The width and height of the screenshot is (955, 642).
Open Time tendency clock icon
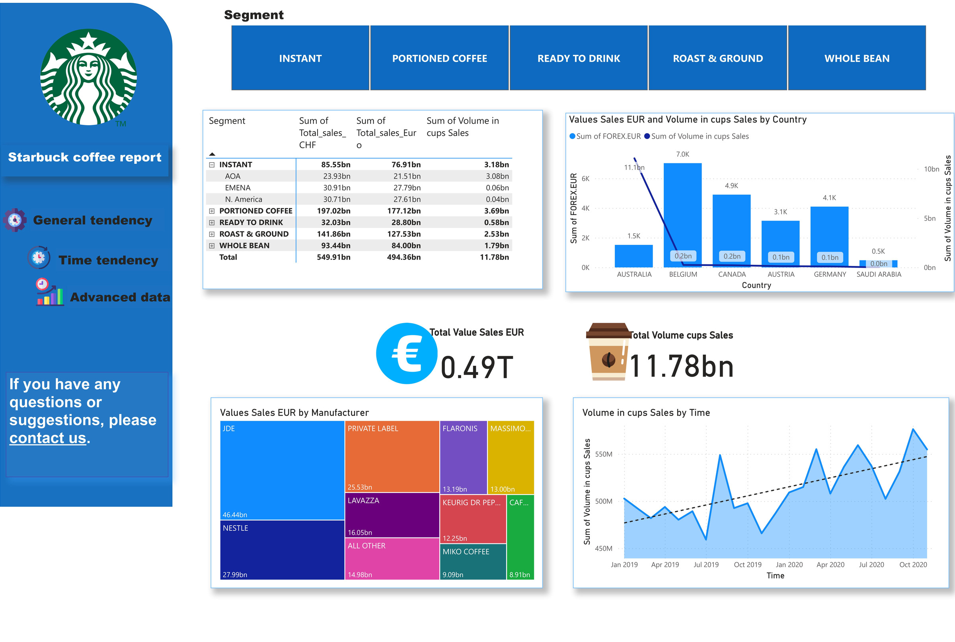[x=39, y=258]
